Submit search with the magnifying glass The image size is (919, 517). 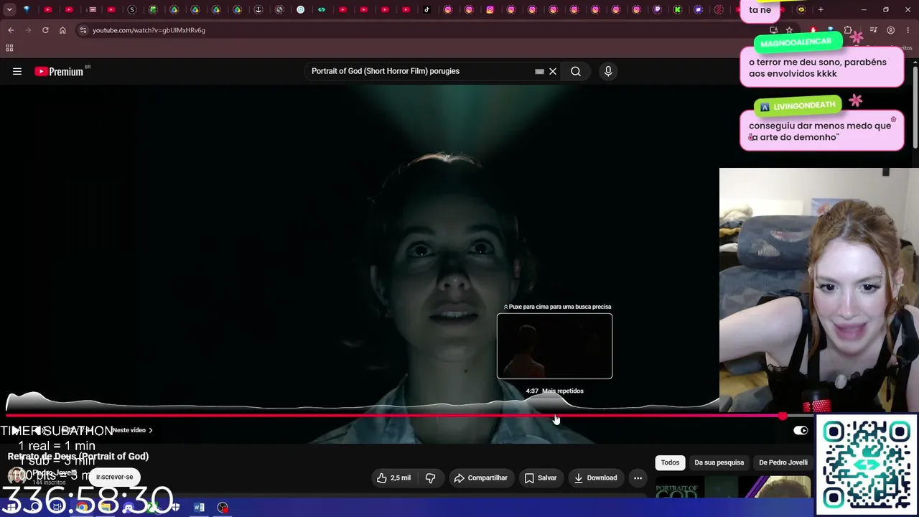click(x=576, y=71)
